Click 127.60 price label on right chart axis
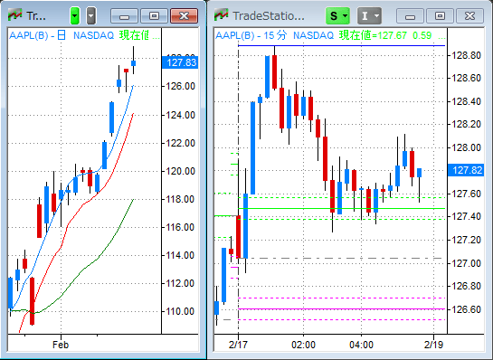493x360 pixels. (x=466, y=194)
